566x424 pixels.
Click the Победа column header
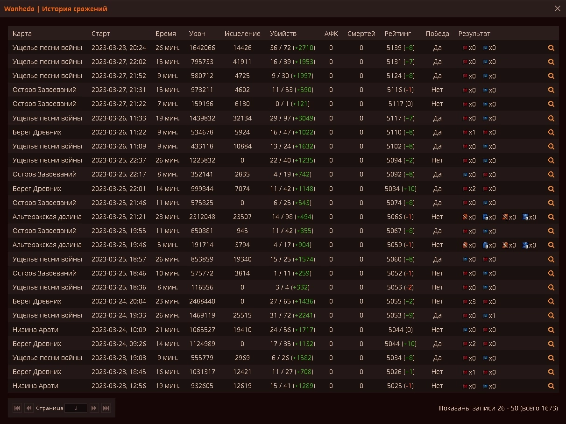437,34
